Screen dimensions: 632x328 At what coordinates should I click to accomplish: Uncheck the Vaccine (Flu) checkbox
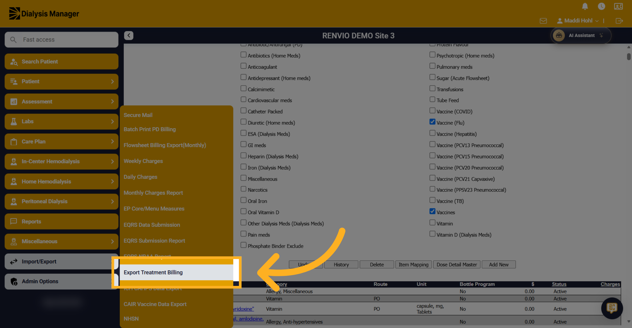(432, 122)
